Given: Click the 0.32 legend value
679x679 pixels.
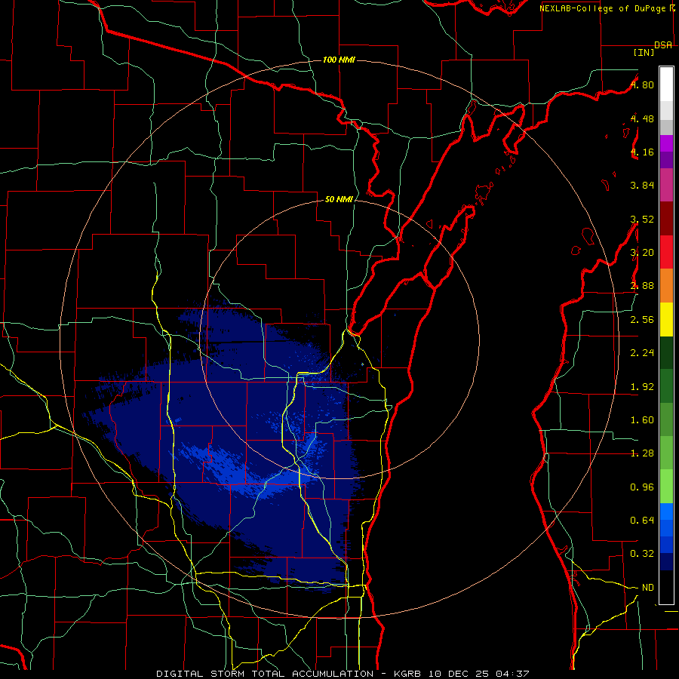Looking at the screenshot, I should click(x=642, y=554).
